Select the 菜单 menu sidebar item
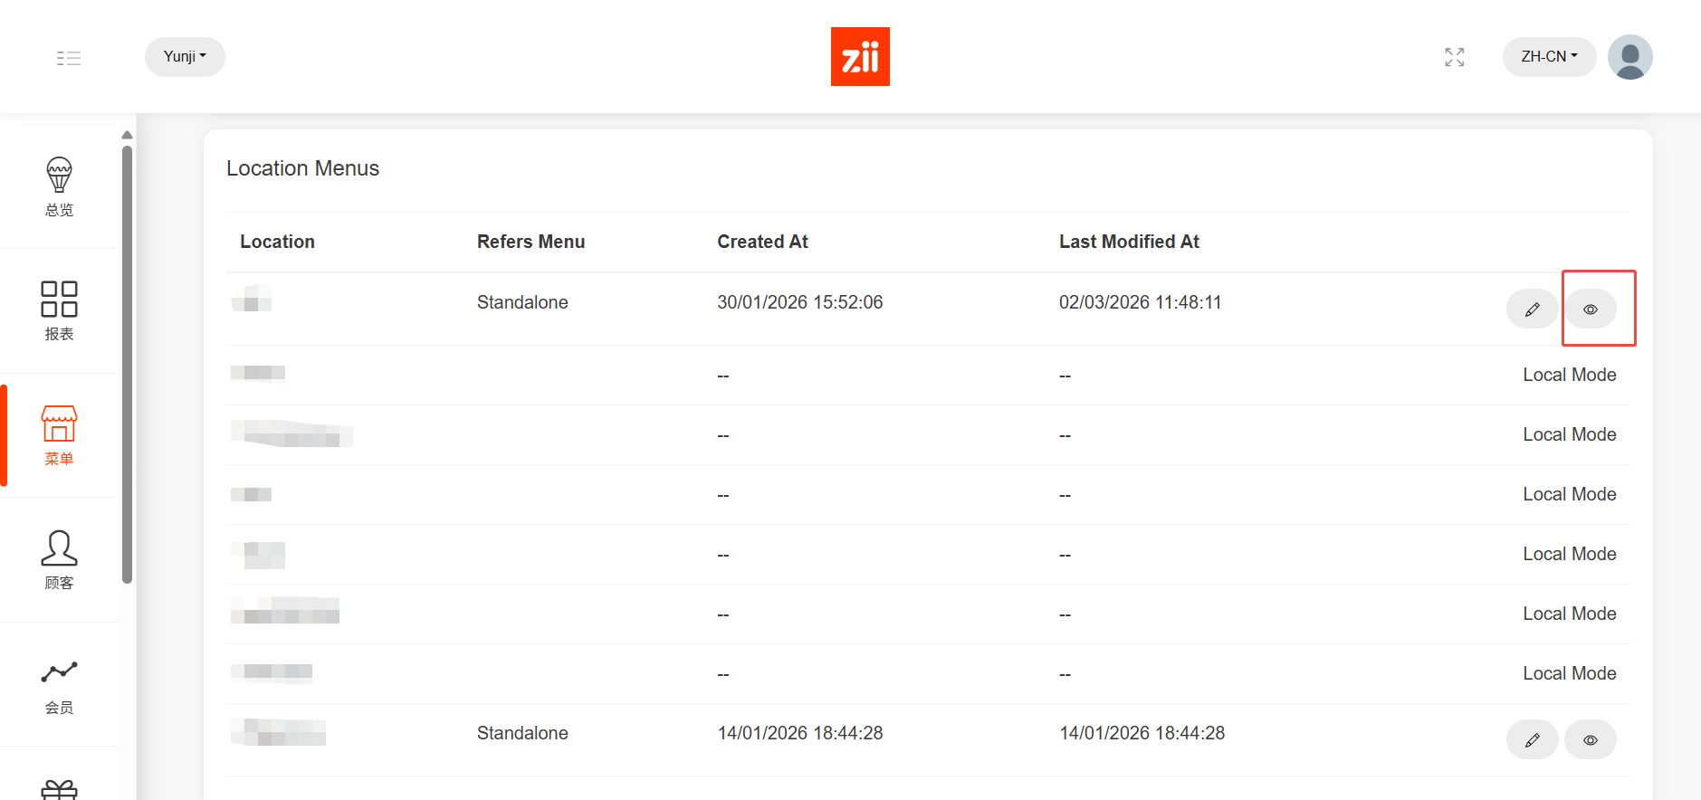 click(60, 435)
